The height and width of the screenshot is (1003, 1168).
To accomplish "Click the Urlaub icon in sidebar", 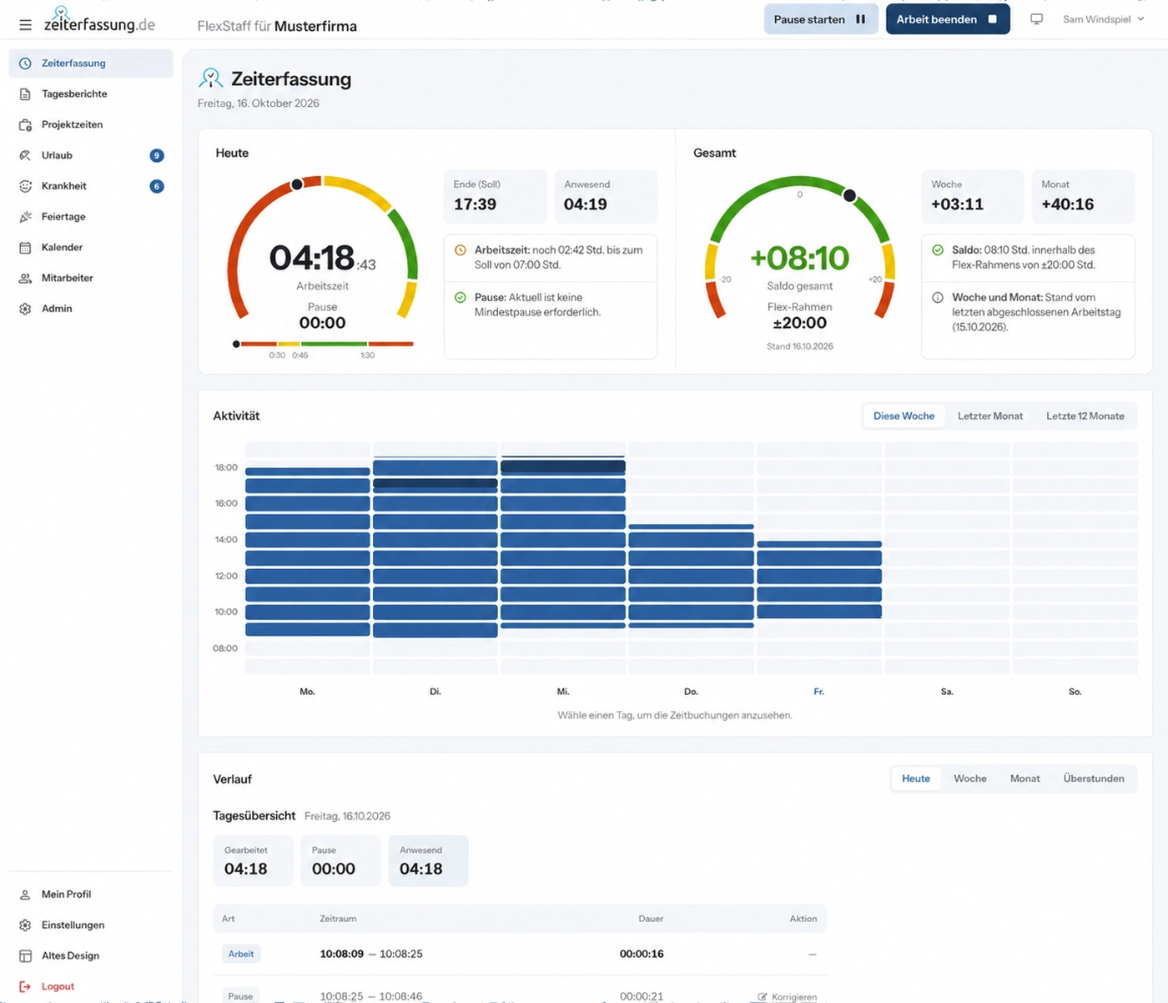I will click(25, 155).
